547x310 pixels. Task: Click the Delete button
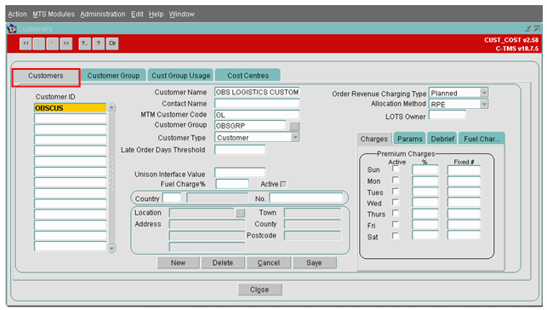click(223, 263)
